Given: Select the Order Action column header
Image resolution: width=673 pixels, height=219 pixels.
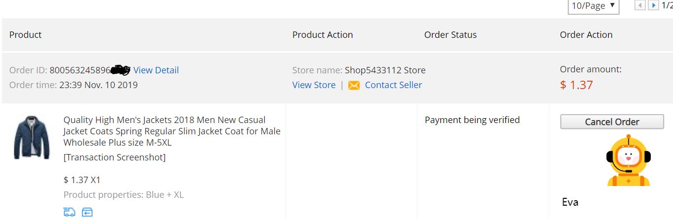Looking at the screenshot, I should click(x=586, y=35).
